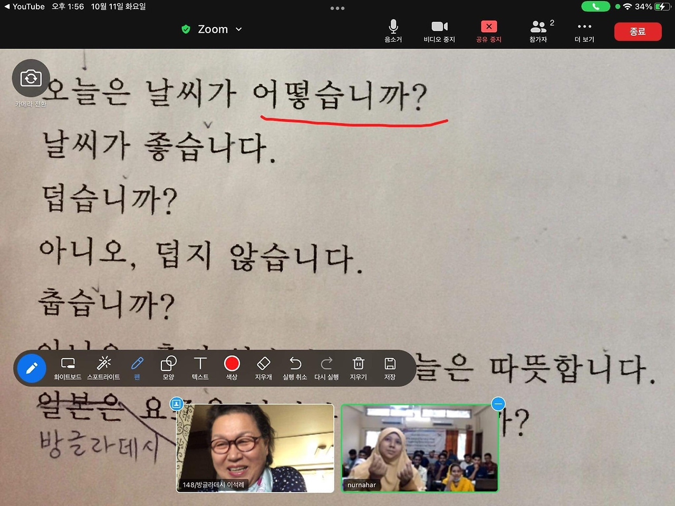Select the 지우개 (Eraser) tool
Viewport: 675px width, 506px height.
263,367
